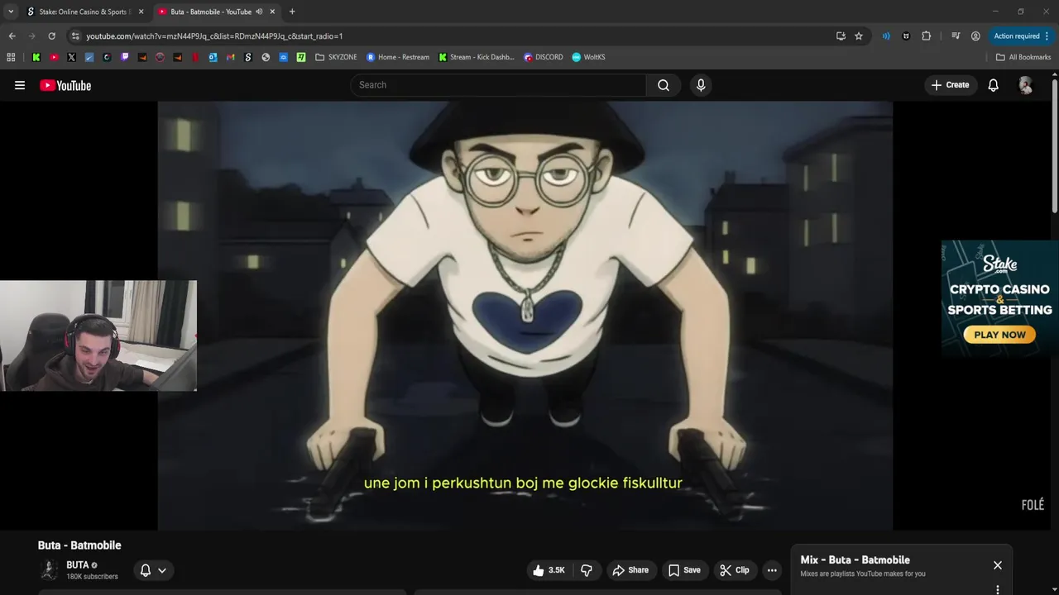Click the black cat extension icon

[906, 36]
